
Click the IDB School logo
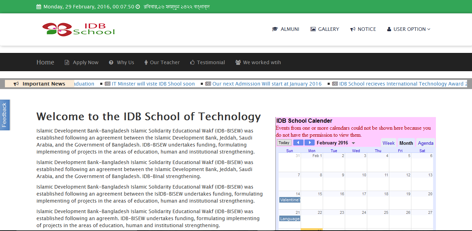click(78, 29)
